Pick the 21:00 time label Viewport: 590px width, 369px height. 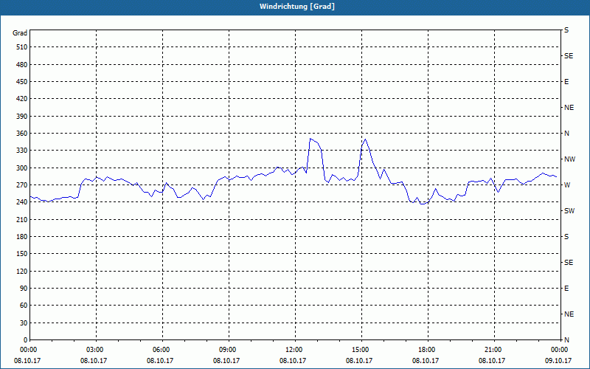pos(492,350)
